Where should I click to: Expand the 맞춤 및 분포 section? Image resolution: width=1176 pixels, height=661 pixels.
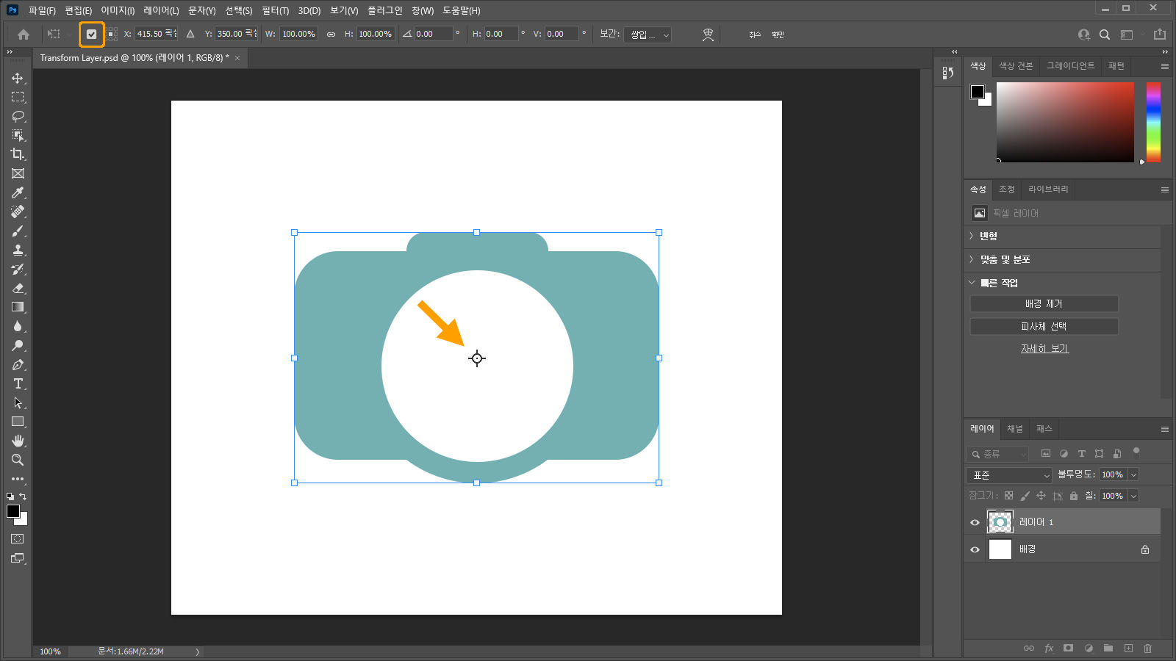point(971,259)
